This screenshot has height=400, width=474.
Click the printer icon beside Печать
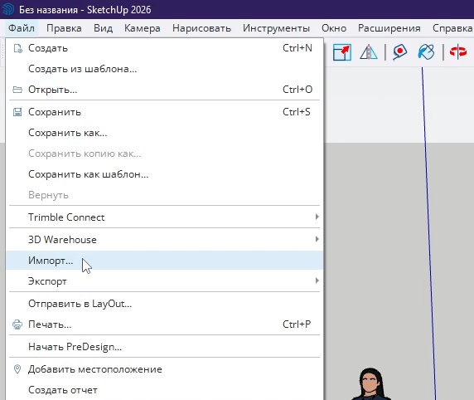17,324
